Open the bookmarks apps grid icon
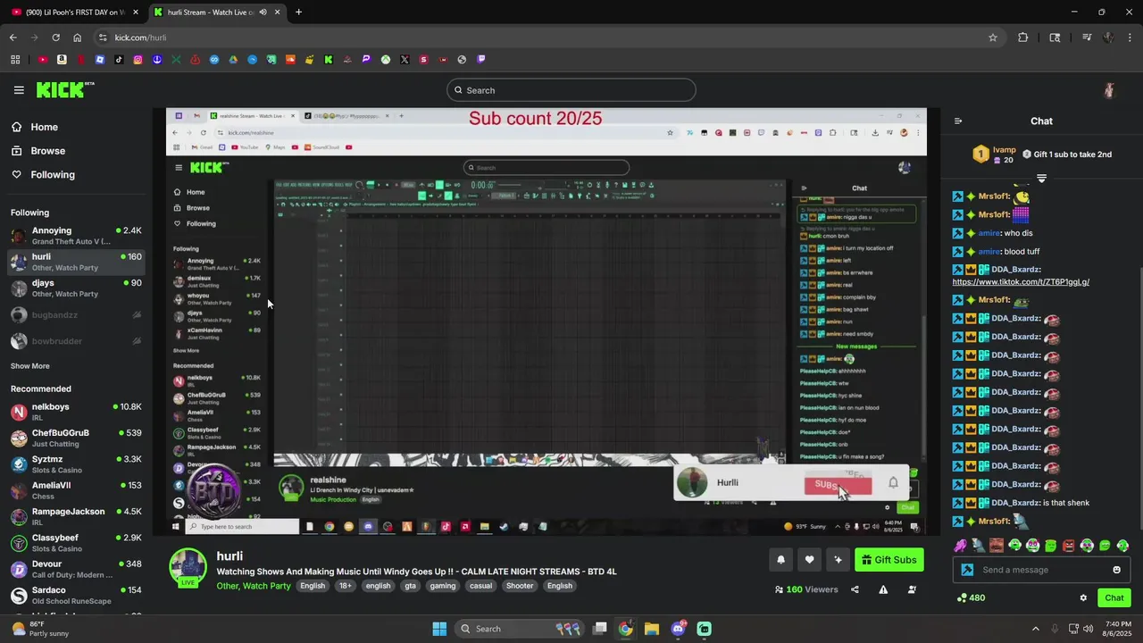Screen dimensions: 1143x643 pyautogui.click(x=15, y=60)
